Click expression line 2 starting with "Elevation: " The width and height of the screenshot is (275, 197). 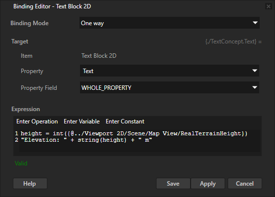coord(86,140)
